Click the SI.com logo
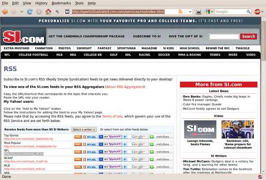 click(24, 36)
